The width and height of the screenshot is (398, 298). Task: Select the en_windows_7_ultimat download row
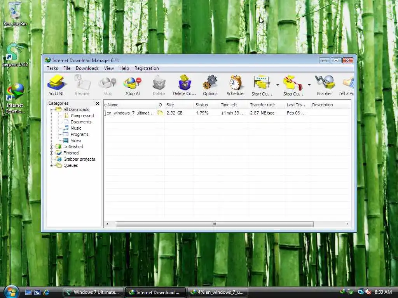(x=227, y=113)
